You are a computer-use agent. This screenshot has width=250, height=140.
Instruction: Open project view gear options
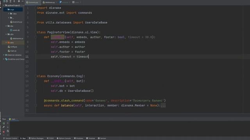coord(19,1)
